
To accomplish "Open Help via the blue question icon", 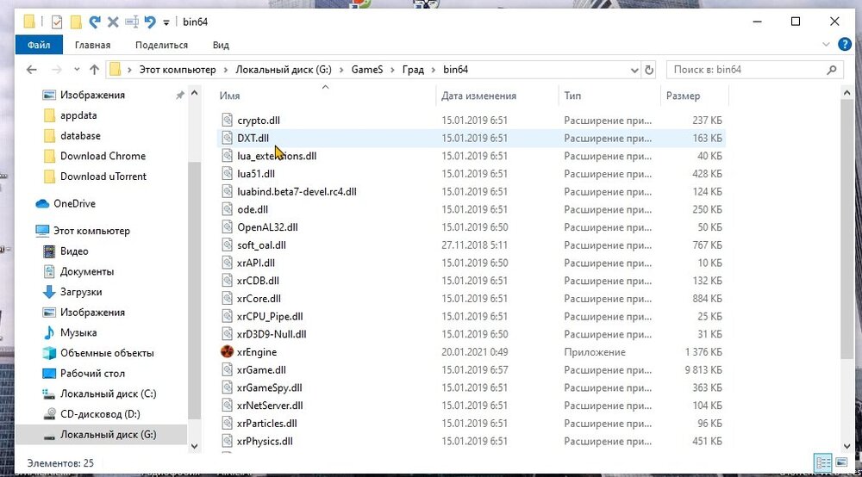I will click(845, 45).
